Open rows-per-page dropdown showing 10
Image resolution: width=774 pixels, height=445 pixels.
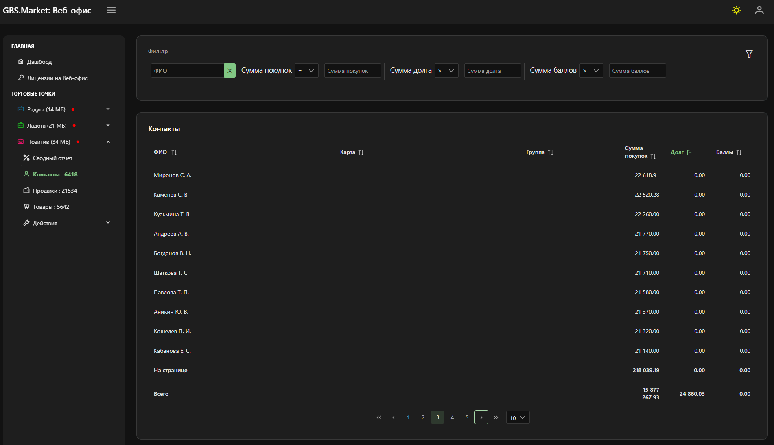[x=518, y=418]
